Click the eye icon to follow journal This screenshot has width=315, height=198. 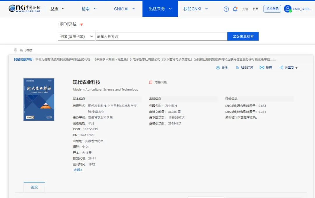pos(218,68)
